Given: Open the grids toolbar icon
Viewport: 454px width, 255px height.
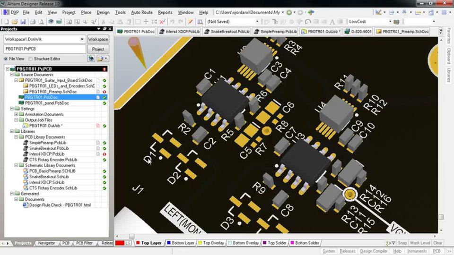Looking at the screenshot, I should click(x=444, y=12).
